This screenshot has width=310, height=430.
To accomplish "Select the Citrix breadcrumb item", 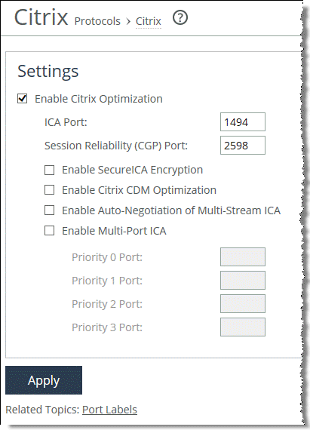I will tap(149, 21).
